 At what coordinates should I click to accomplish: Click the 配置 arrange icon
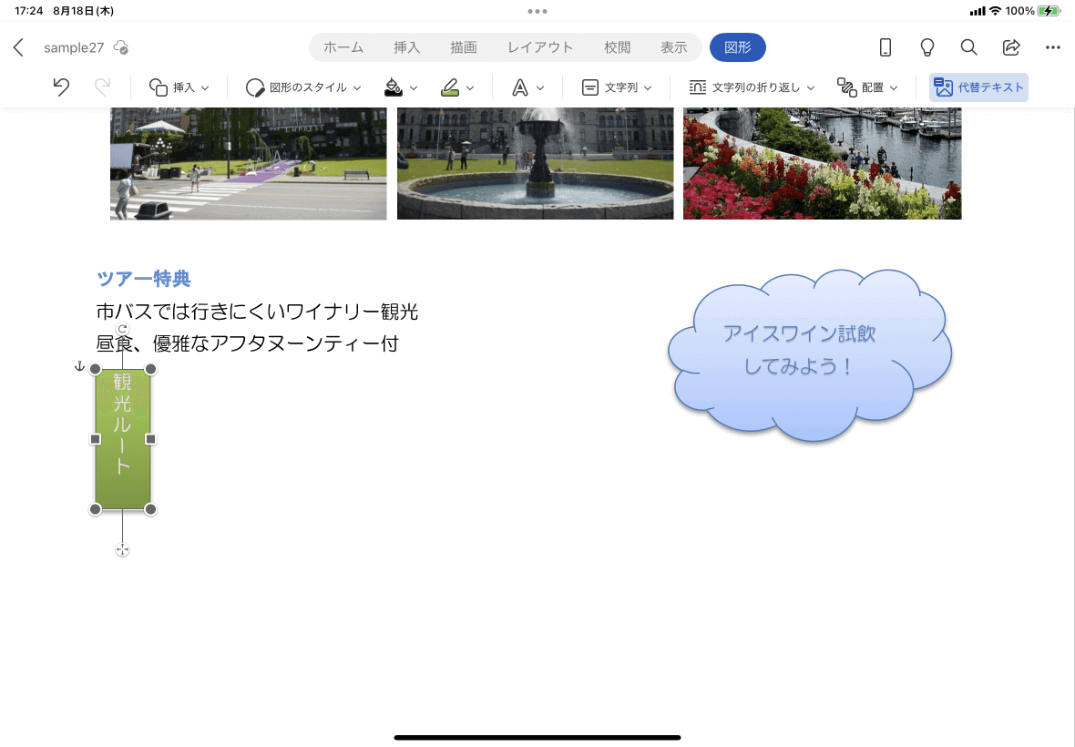tap(846, 87)
